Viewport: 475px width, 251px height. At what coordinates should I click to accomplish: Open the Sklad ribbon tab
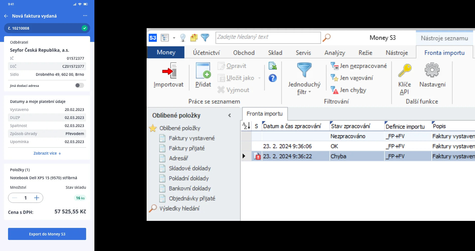coord(275,53)
